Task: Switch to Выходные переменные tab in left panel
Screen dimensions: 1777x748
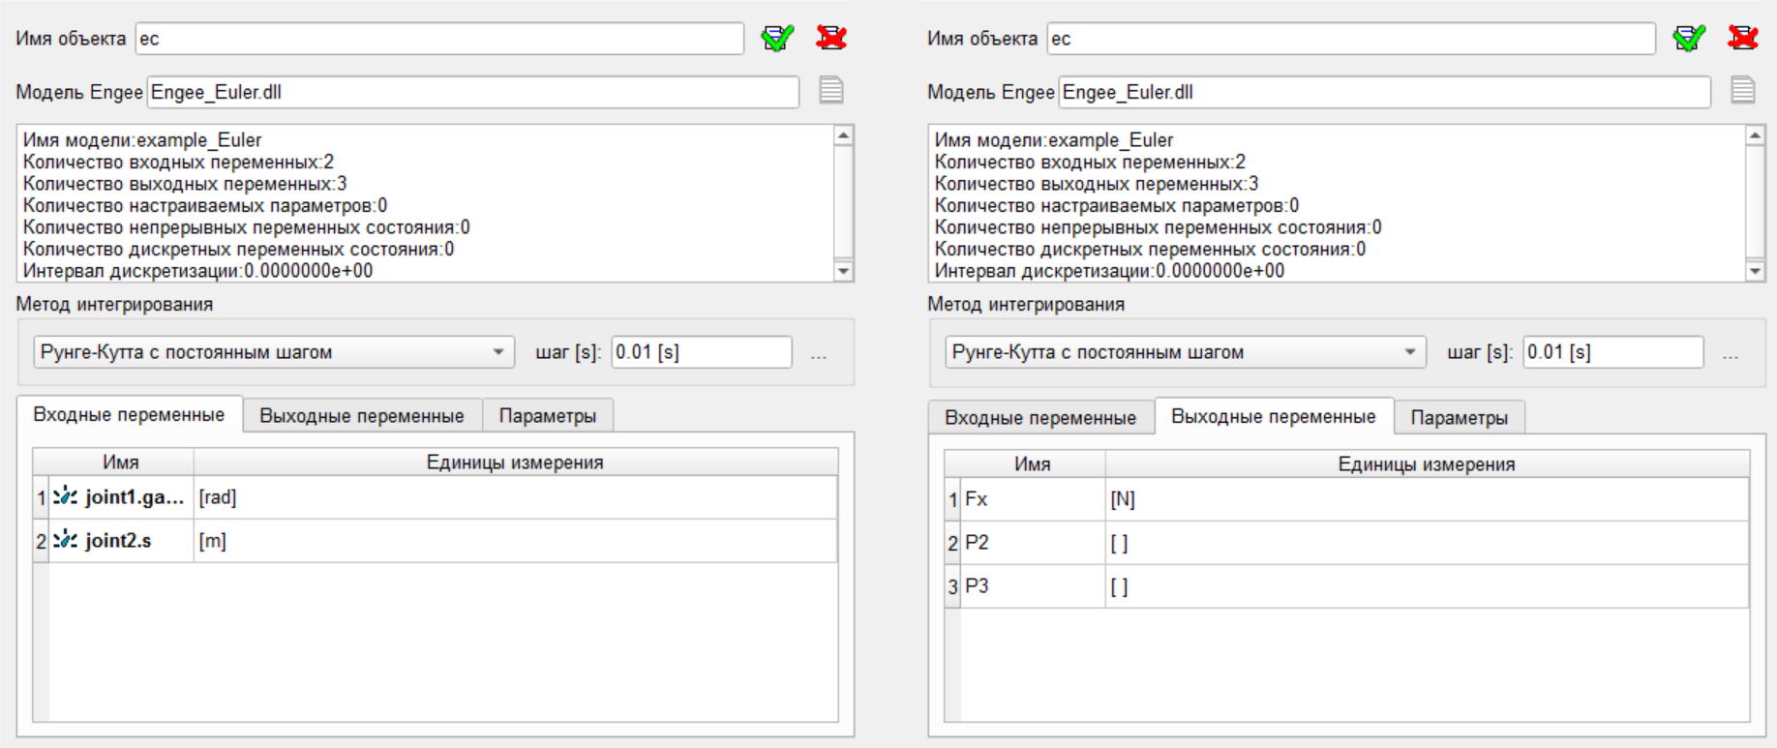Action: 362,416
